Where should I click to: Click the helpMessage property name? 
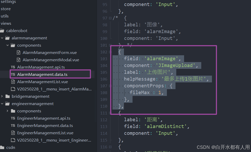(x=140, y=79)
